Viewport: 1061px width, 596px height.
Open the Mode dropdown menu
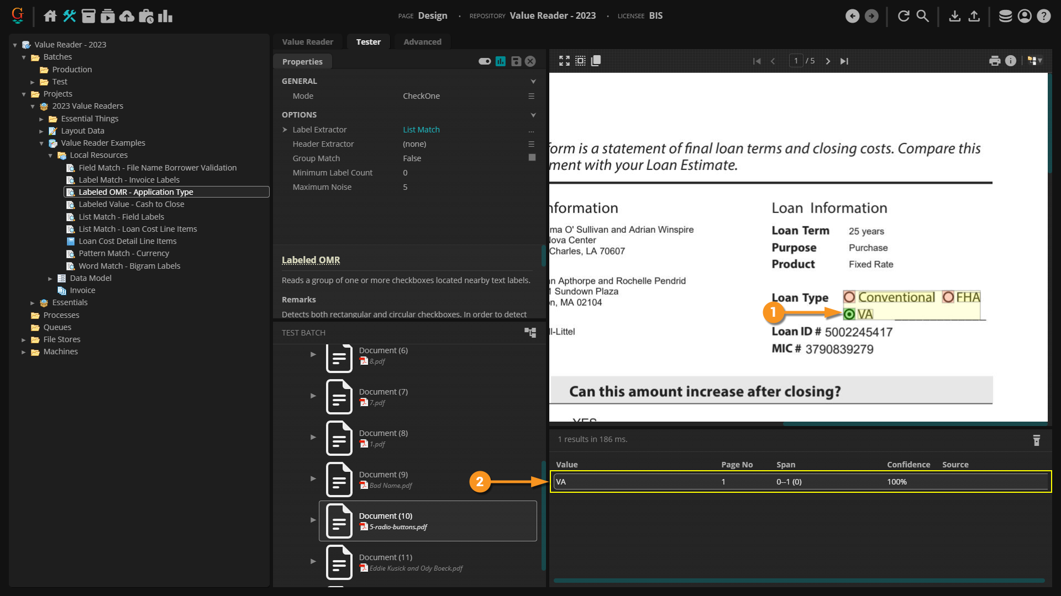point(531,96)
